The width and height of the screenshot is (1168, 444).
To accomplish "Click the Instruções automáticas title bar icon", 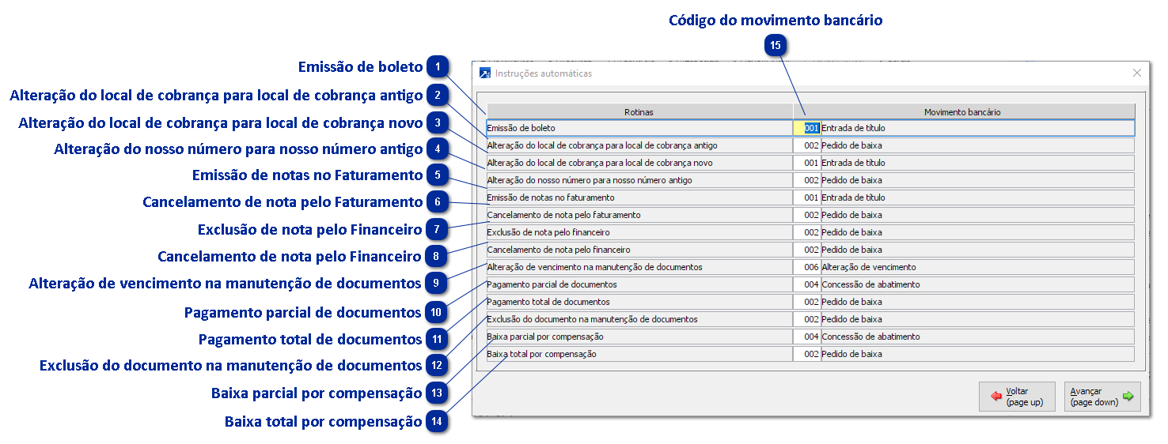I will click(485, 73).
